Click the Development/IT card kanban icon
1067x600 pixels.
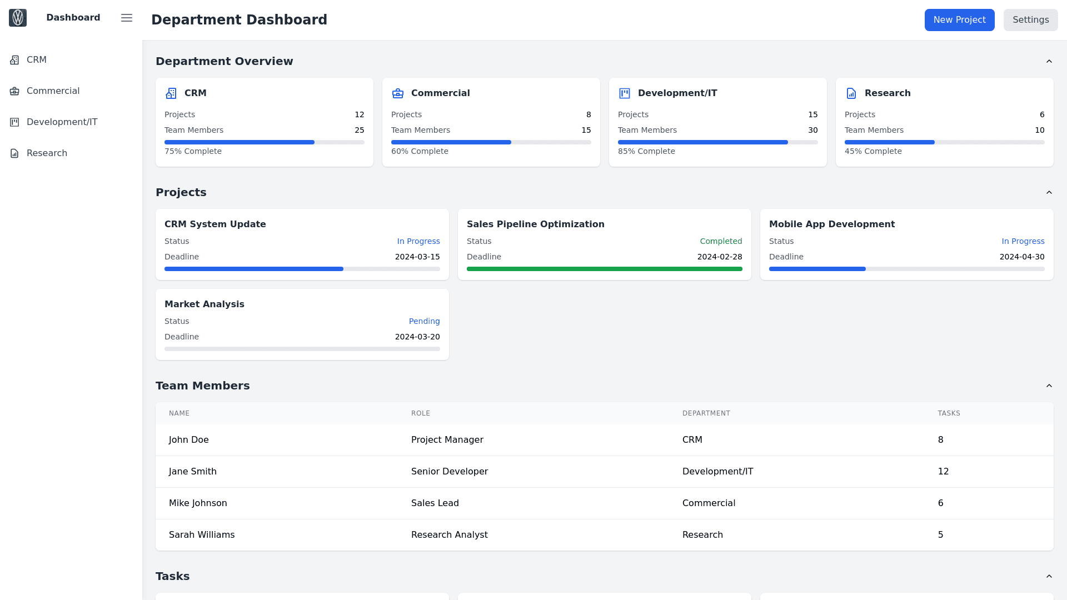coord(625,93)
